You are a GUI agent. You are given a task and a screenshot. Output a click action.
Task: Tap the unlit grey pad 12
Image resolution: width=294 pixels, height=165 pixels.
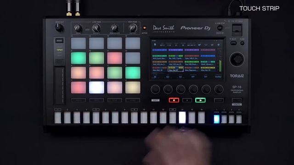tap(133, 58)
